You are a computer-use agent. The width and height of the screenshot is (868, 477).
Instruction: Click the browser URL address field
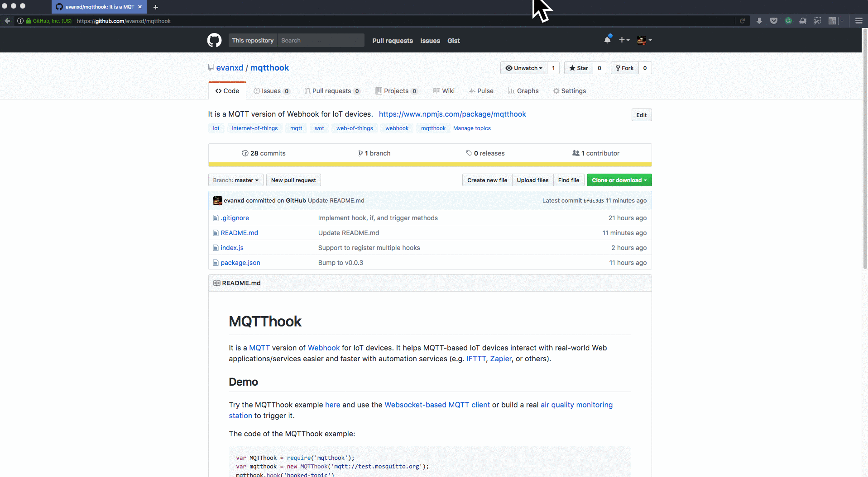[x=403, y=21]
